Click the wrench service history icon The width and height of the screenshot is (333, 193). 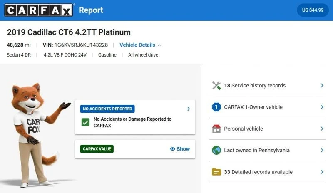point(216,85)
